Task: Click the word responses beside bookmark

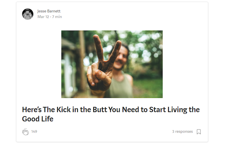Action: [184, 132]
